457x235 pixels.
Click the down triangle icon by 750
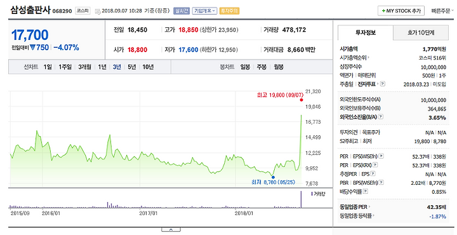coord(32,48)
